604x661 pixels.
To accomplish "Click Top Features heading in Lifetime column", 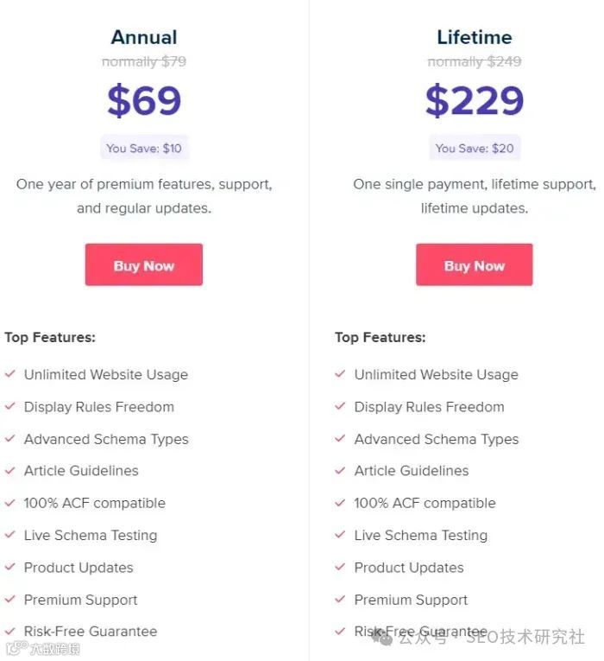I will pyautogui.click(x=380, y=337).
